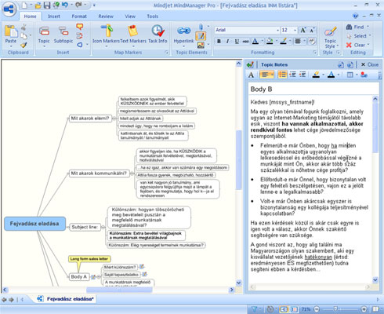Switch to the Home tab
This screenshot has height=314, width=384.
click(30, 16)
